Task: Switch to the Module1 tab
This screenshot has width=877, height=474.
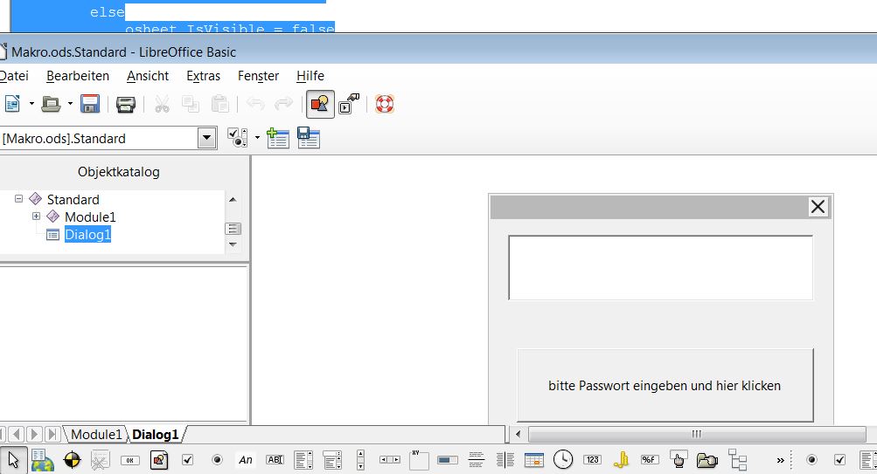Action: pyautogui.click(x=96, y=434)
